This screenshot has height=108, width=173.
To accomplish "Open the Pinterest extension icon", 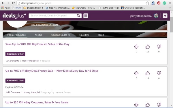I will coord(159,3).
